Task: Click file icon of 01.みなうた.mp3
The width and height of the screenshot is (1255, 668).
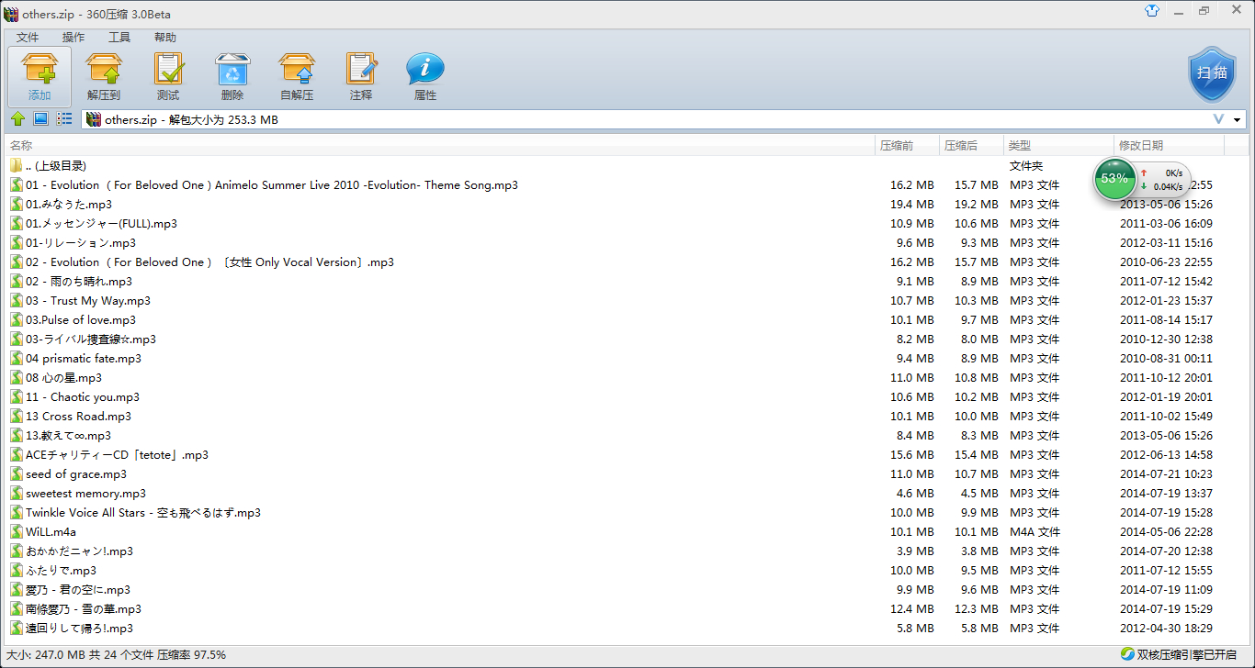Action: (17, 205)
